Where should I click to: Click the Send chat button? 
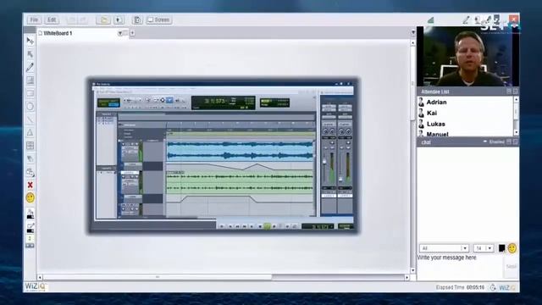click(511, 267)
